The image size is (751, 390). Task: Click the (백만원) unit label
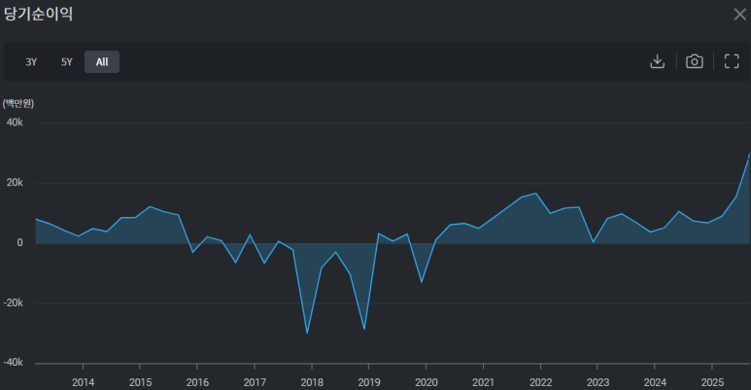[x=17, y=102]
